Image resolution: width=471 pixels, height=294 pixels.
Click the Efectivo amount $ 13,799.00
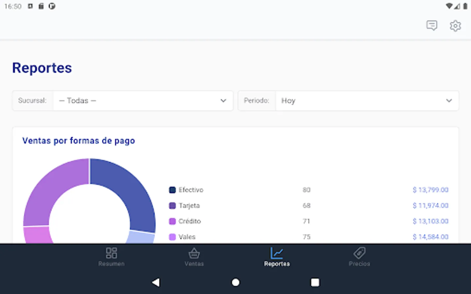430,190
